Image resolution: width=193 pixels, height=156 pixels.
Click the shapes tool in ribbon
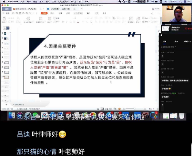coord(138,19)
